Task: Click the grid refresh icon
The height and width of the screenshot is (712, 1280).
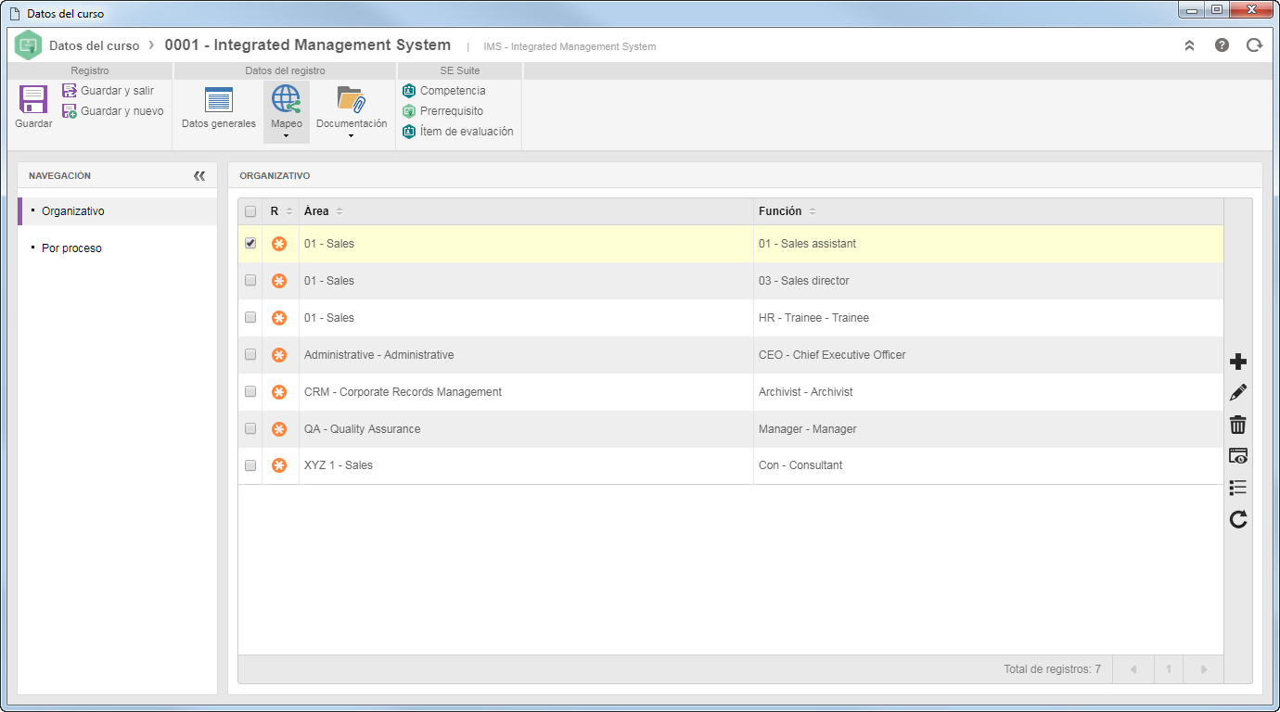Action: (x=1237, y=519)
